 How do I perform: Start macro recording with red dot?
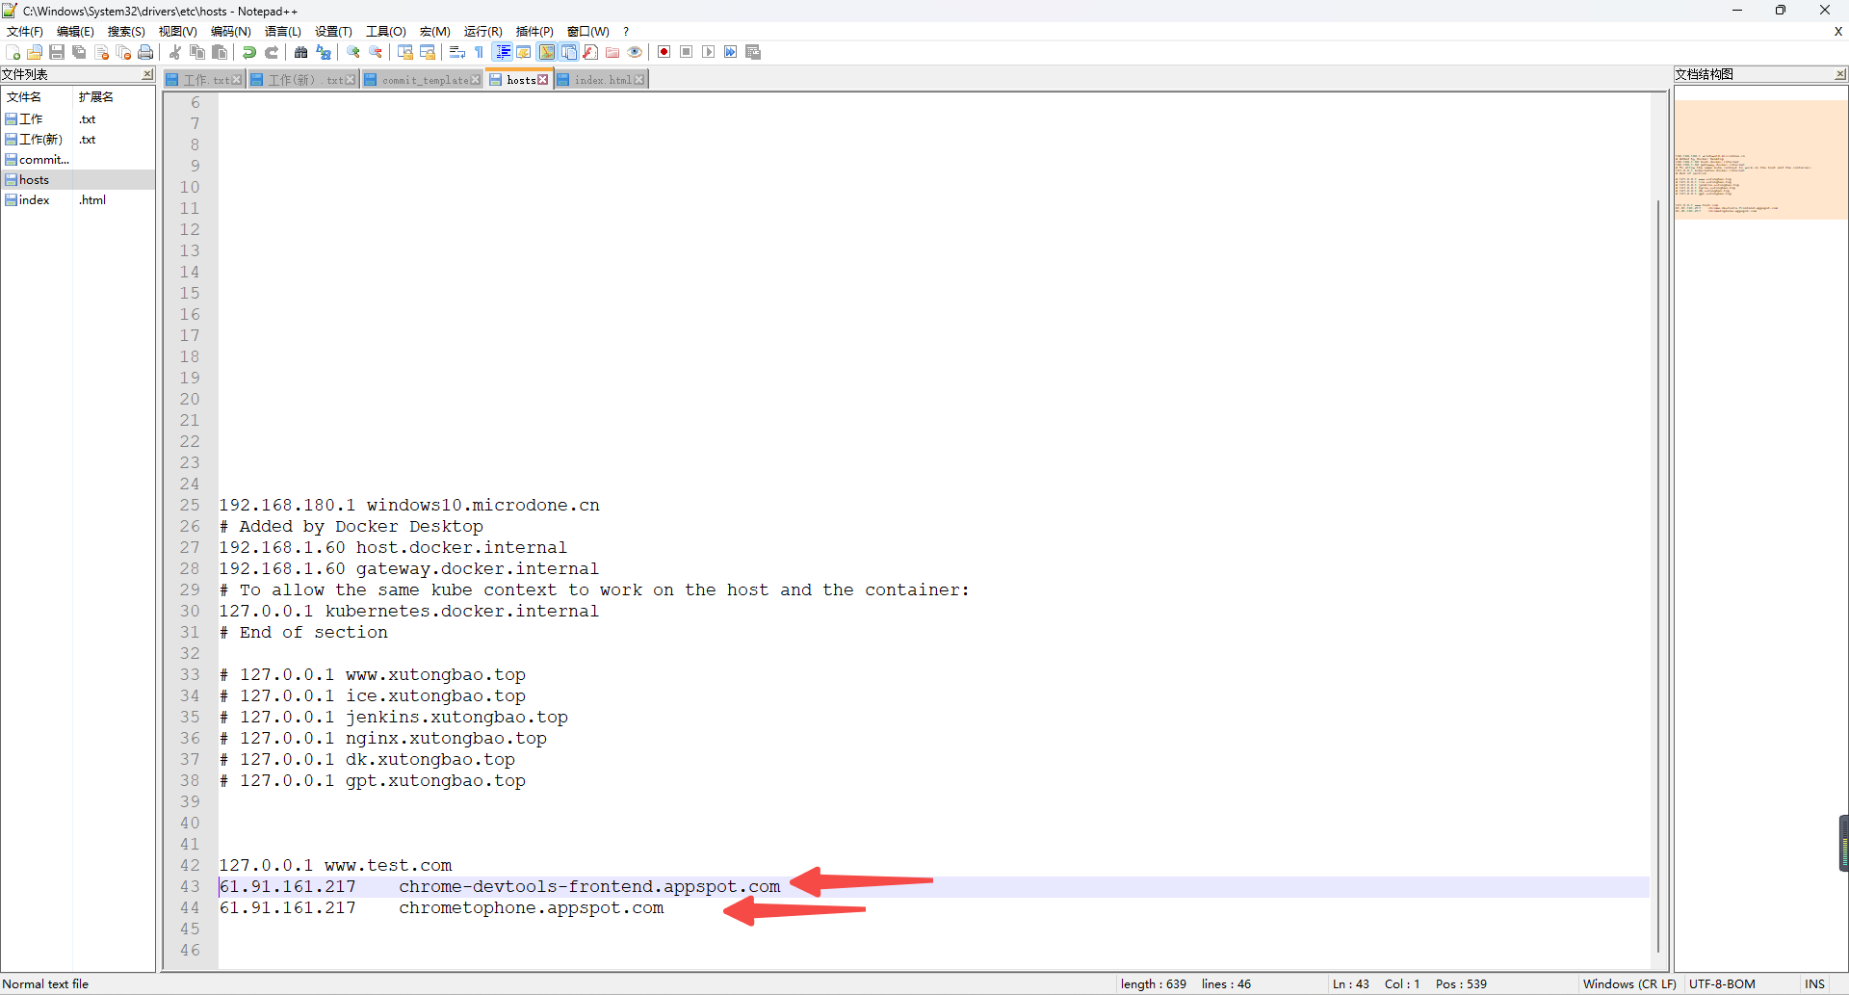[x=664, y=52]
